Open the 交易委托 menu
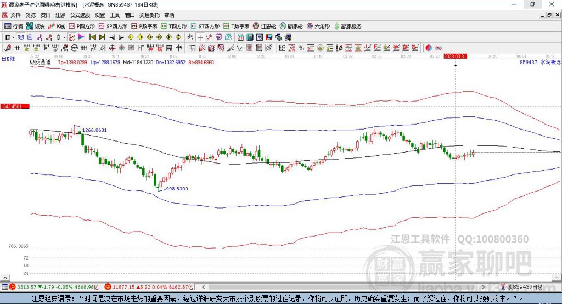This screenshot has height=304, width=562. point(149,15)
